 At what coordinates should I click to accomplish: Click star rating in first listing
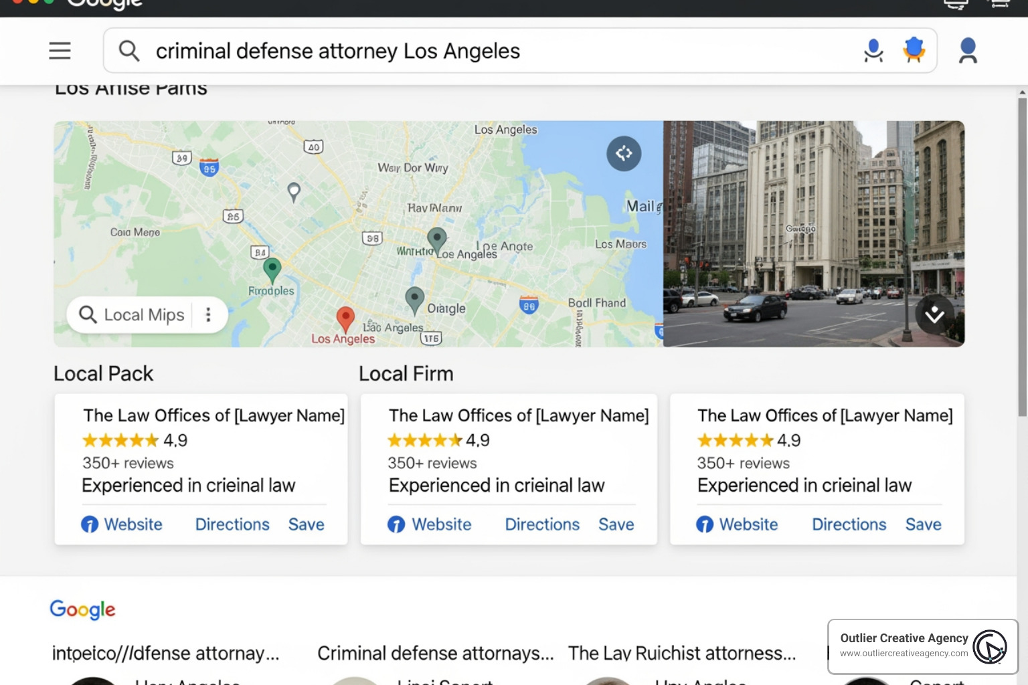120,440
